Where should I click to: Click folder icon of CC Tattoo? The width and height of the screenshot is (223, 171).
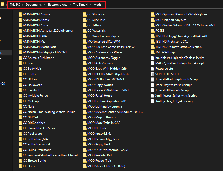coord(85,25)
